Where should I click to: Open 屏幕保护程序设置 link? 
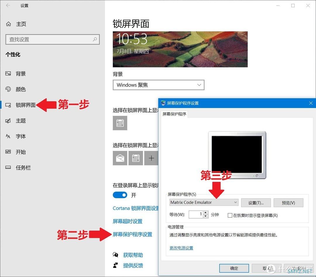click(x=133, y=234)
